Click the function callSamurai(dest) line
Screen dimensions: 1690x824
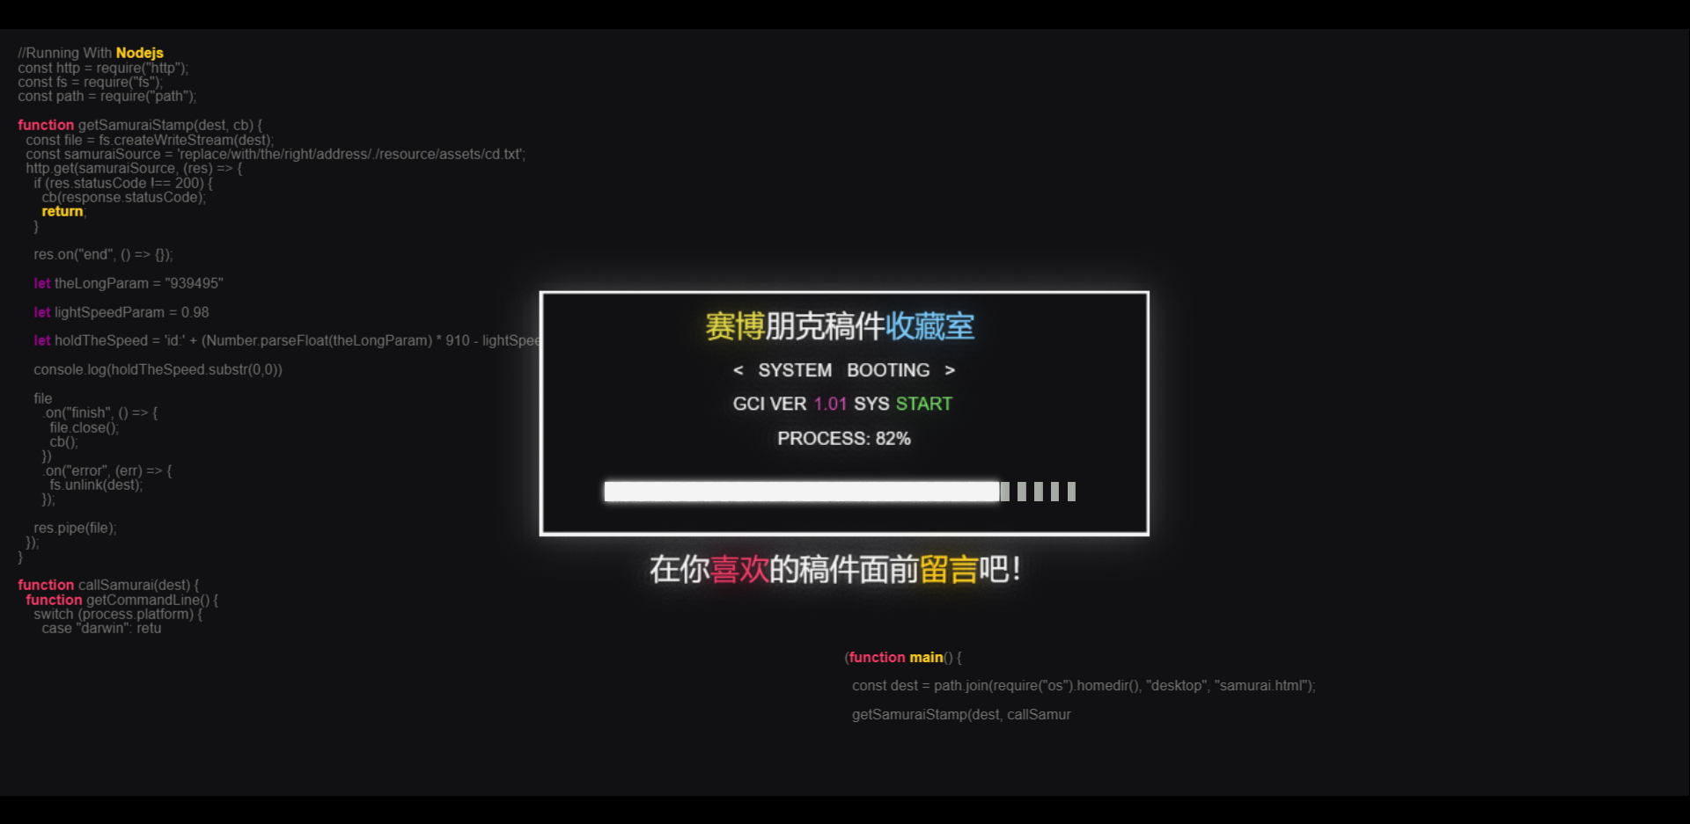(x=108, y=585)
